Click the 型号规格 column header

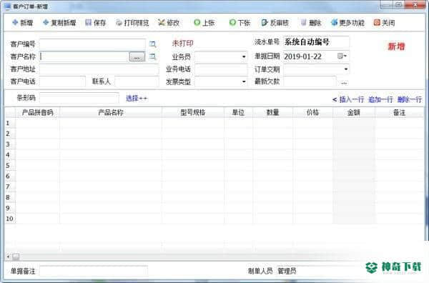pyautogui.click(x=193, y=112)
